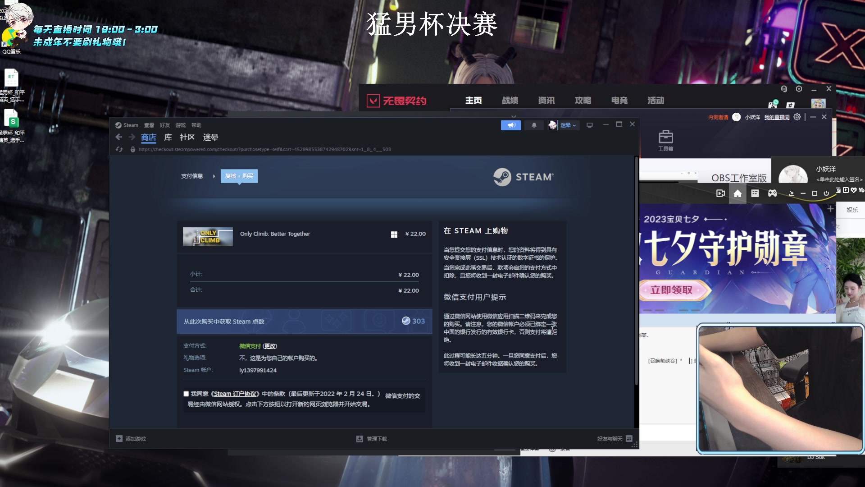Viewport: 865px width, 487px height.
Task: Click the 小妖洋 avatar in streaming tool header
Action: pos(736,117)
